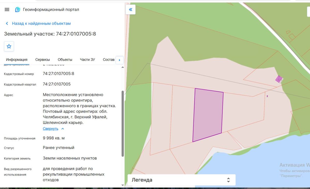Click the Статус label
The width and height of the screenshot is (310, 189).
coord(9,148)
